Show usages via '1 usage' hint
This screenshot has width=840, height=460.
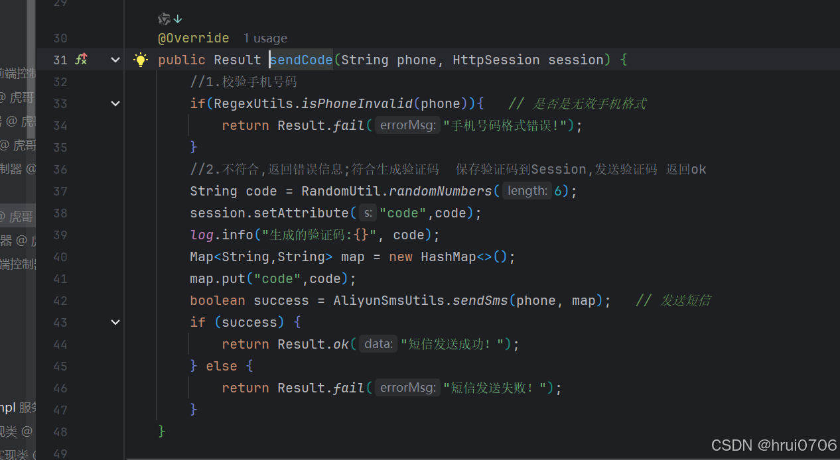coord(265,38)
